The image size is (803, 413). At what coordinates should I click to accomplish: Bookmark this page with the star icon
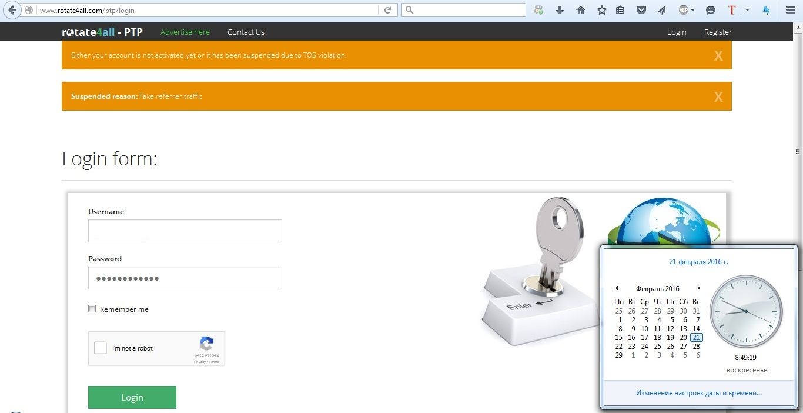(601, 10)
